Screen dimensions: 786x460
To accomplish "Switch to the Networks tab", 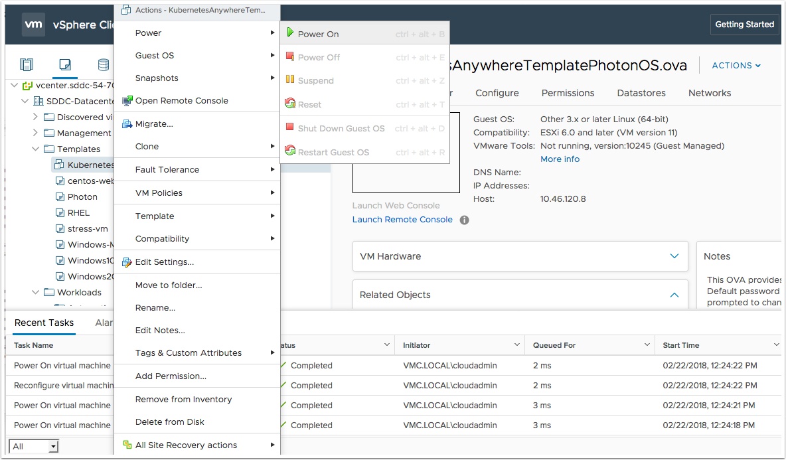I will click(x=709, y=93).
